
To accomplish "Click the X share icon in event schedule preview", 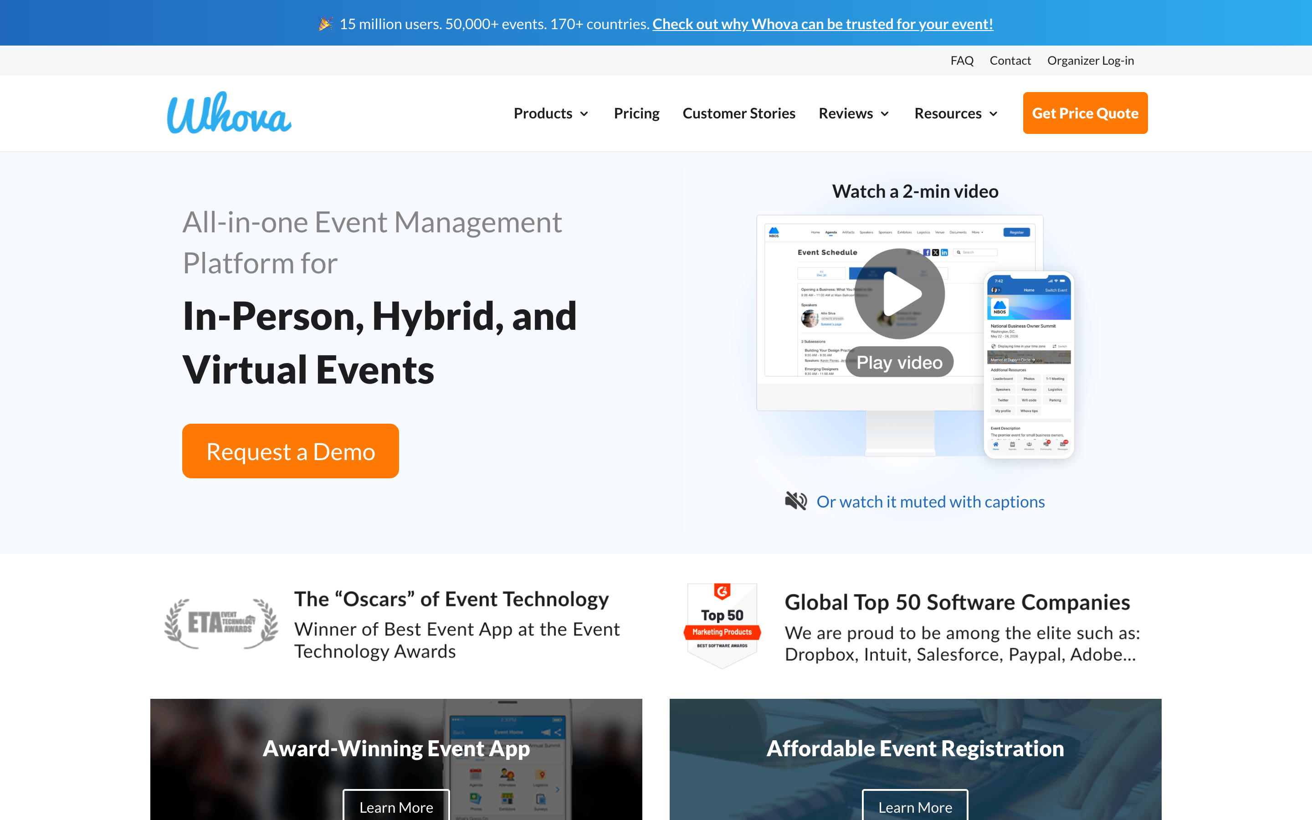I will [x=936, y=254].
